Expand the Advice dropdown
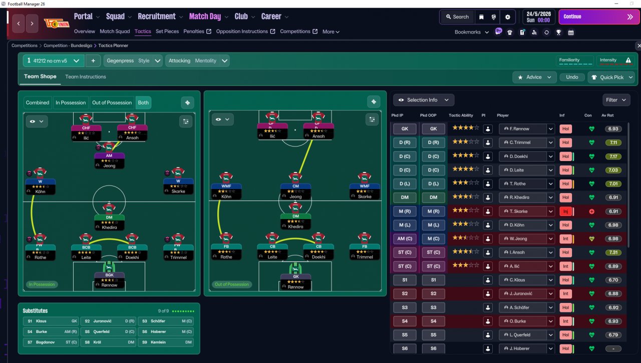The height and width of the screenshot is (363, 641). (535, 77)
